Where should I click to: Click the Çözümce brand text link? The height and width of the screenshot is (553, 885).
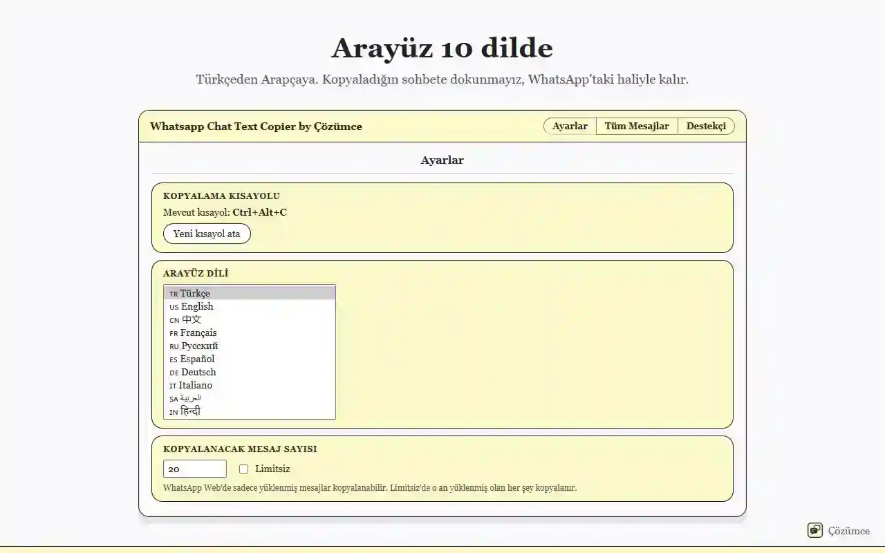point(849,531)
